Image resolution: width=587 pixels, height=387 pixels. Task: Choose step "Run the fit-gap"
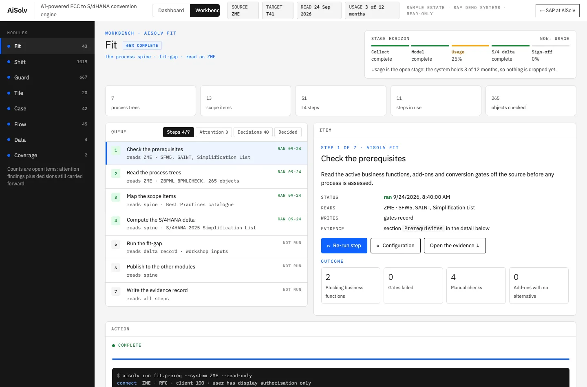click(x=207, y=247)
